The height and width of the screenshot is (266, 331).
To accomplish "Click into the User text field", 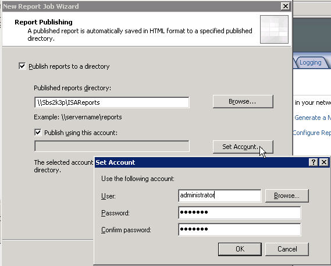I will pos(219,196).
